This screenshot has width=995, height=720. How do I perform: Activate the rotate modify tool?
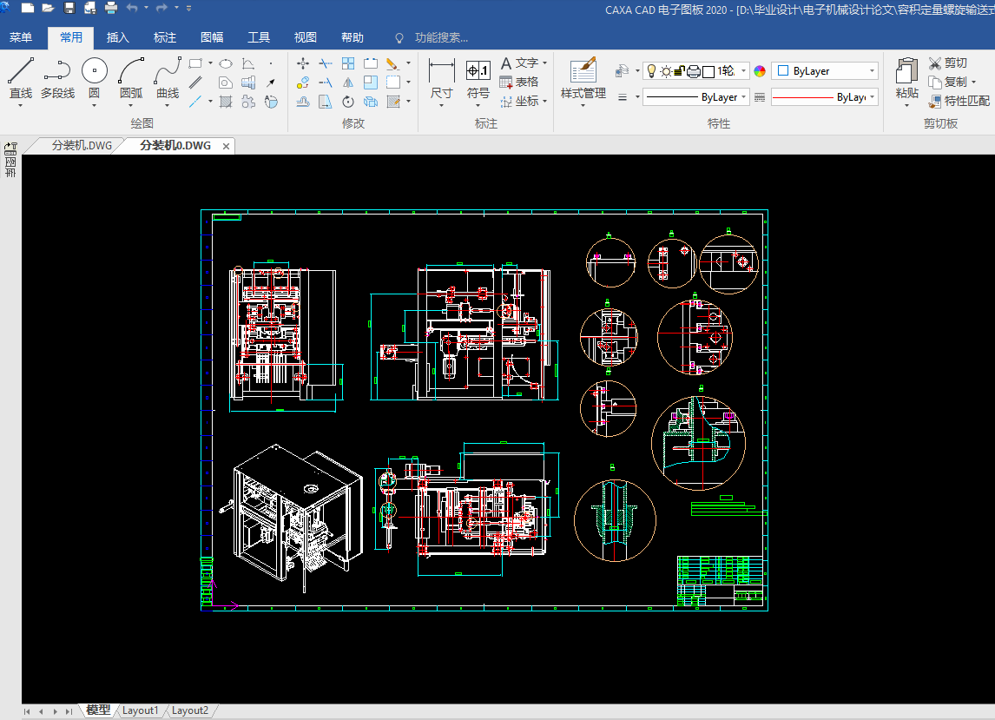click(x=348, y=102)
